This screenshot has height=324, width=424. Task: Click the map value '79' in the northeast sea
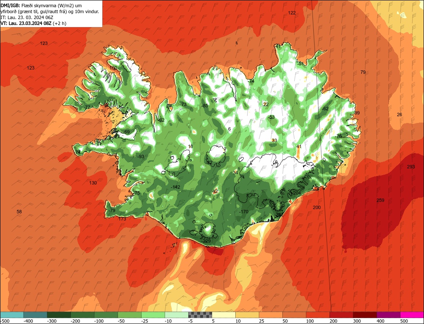(363, 72)
